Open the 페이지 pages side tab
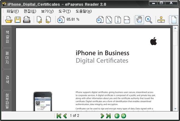180x121 pixels. click(x=7, y=58)
